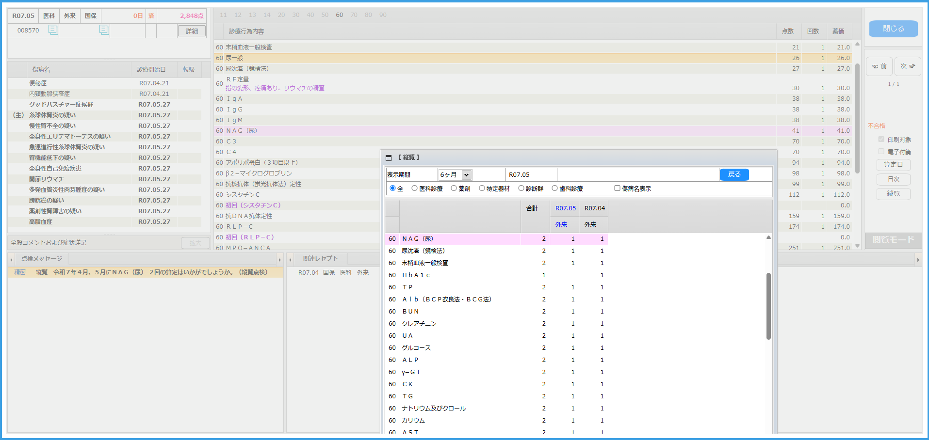Switch to code tab 20

click(x=281, y=15)
